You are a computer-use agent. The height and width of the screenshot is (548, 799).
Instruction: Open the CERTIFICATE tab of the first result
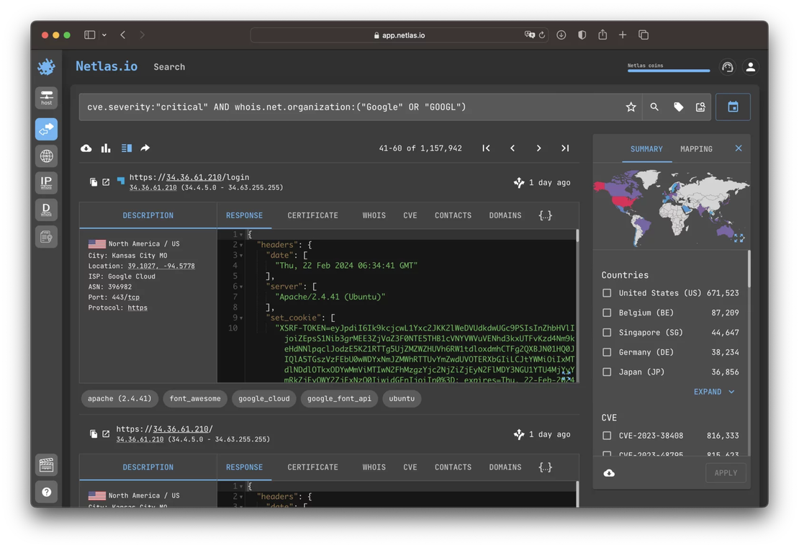tap(312, 215)
